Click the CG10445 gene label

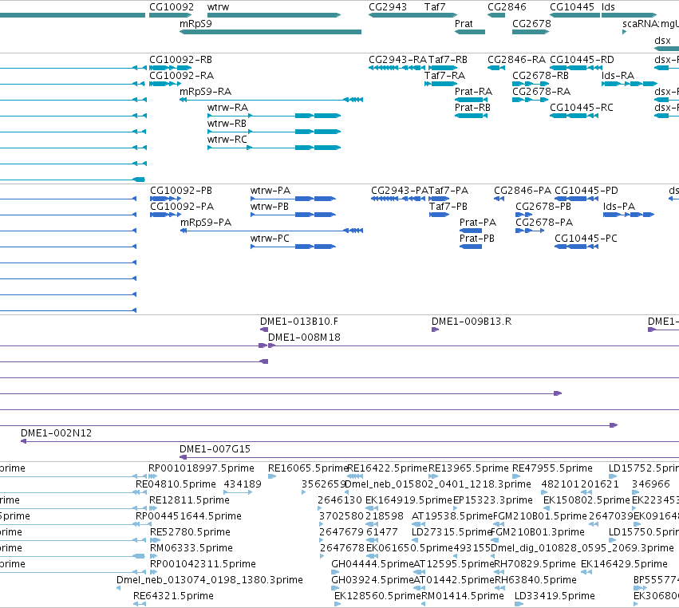point(572,7)
